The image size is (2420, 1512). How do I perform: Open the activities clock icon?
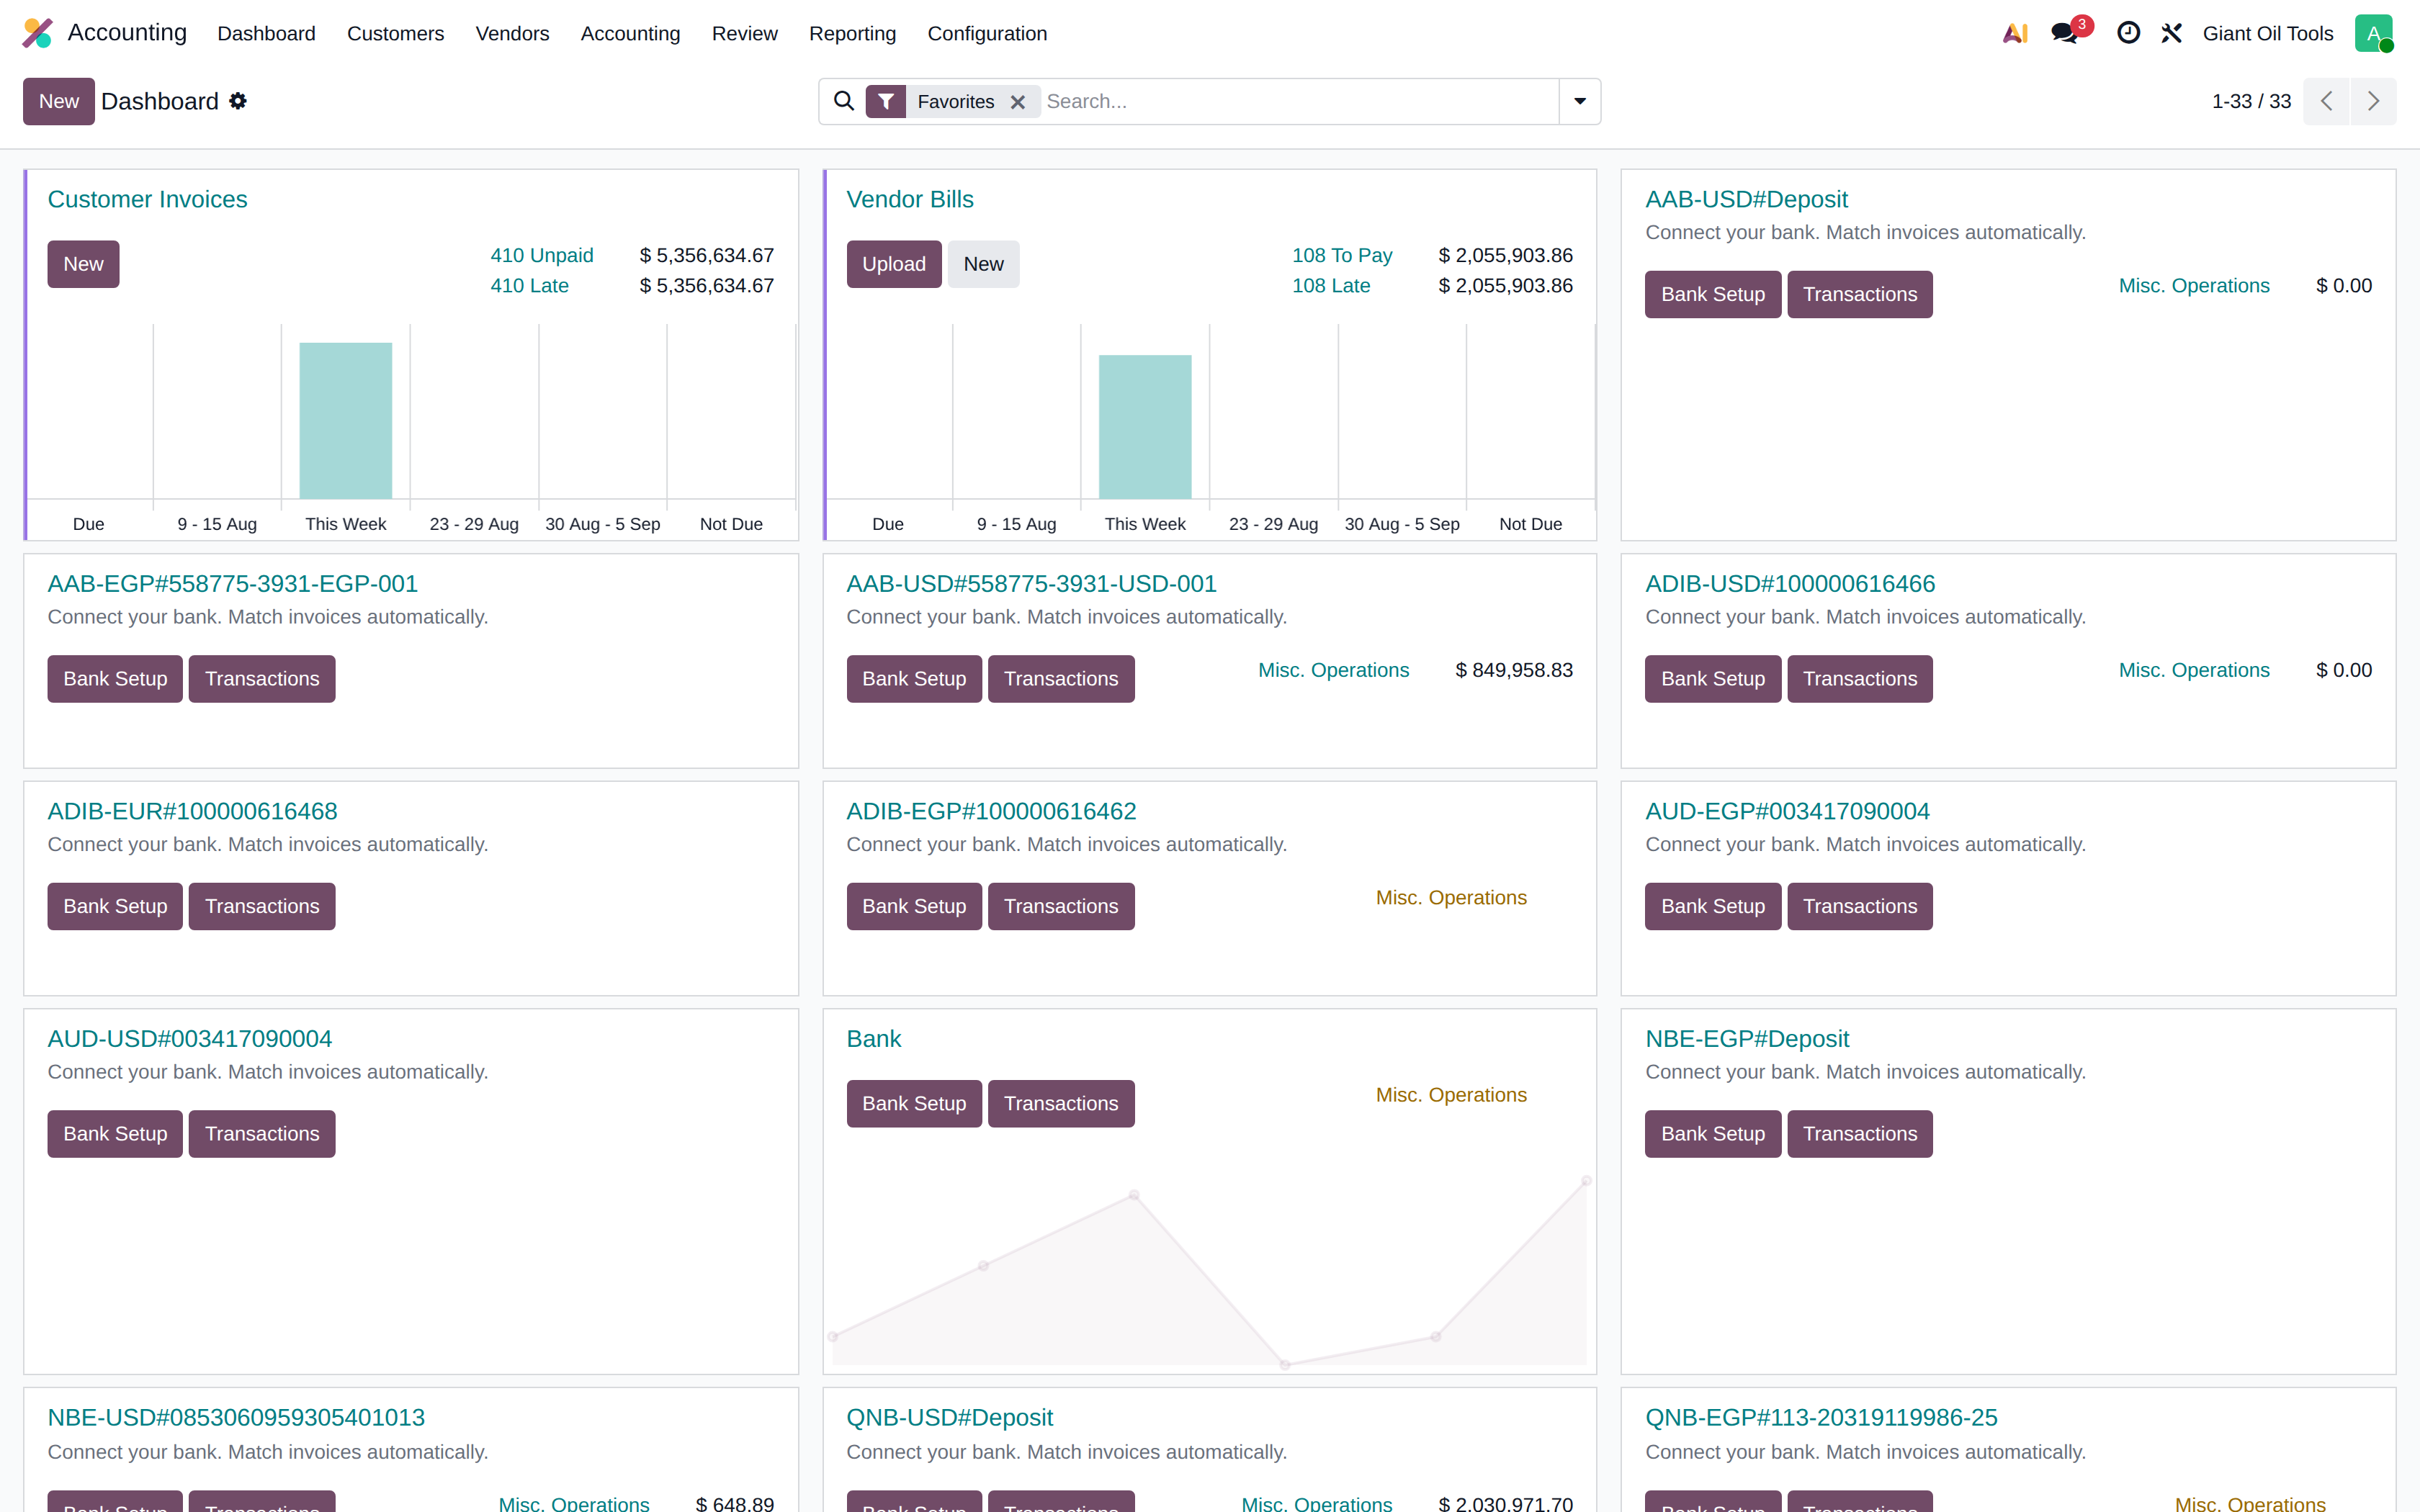pos(2128,33)
